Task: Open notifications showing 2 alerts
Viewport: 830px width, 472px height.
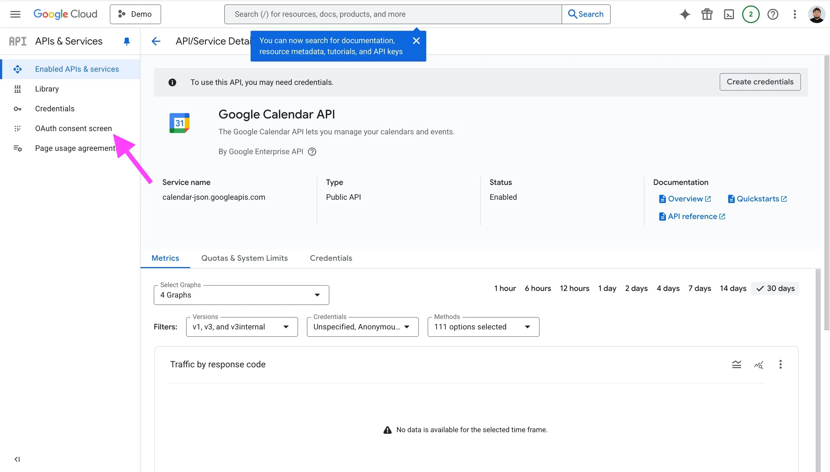Action: pyautogui.click(x=751, y=14)
